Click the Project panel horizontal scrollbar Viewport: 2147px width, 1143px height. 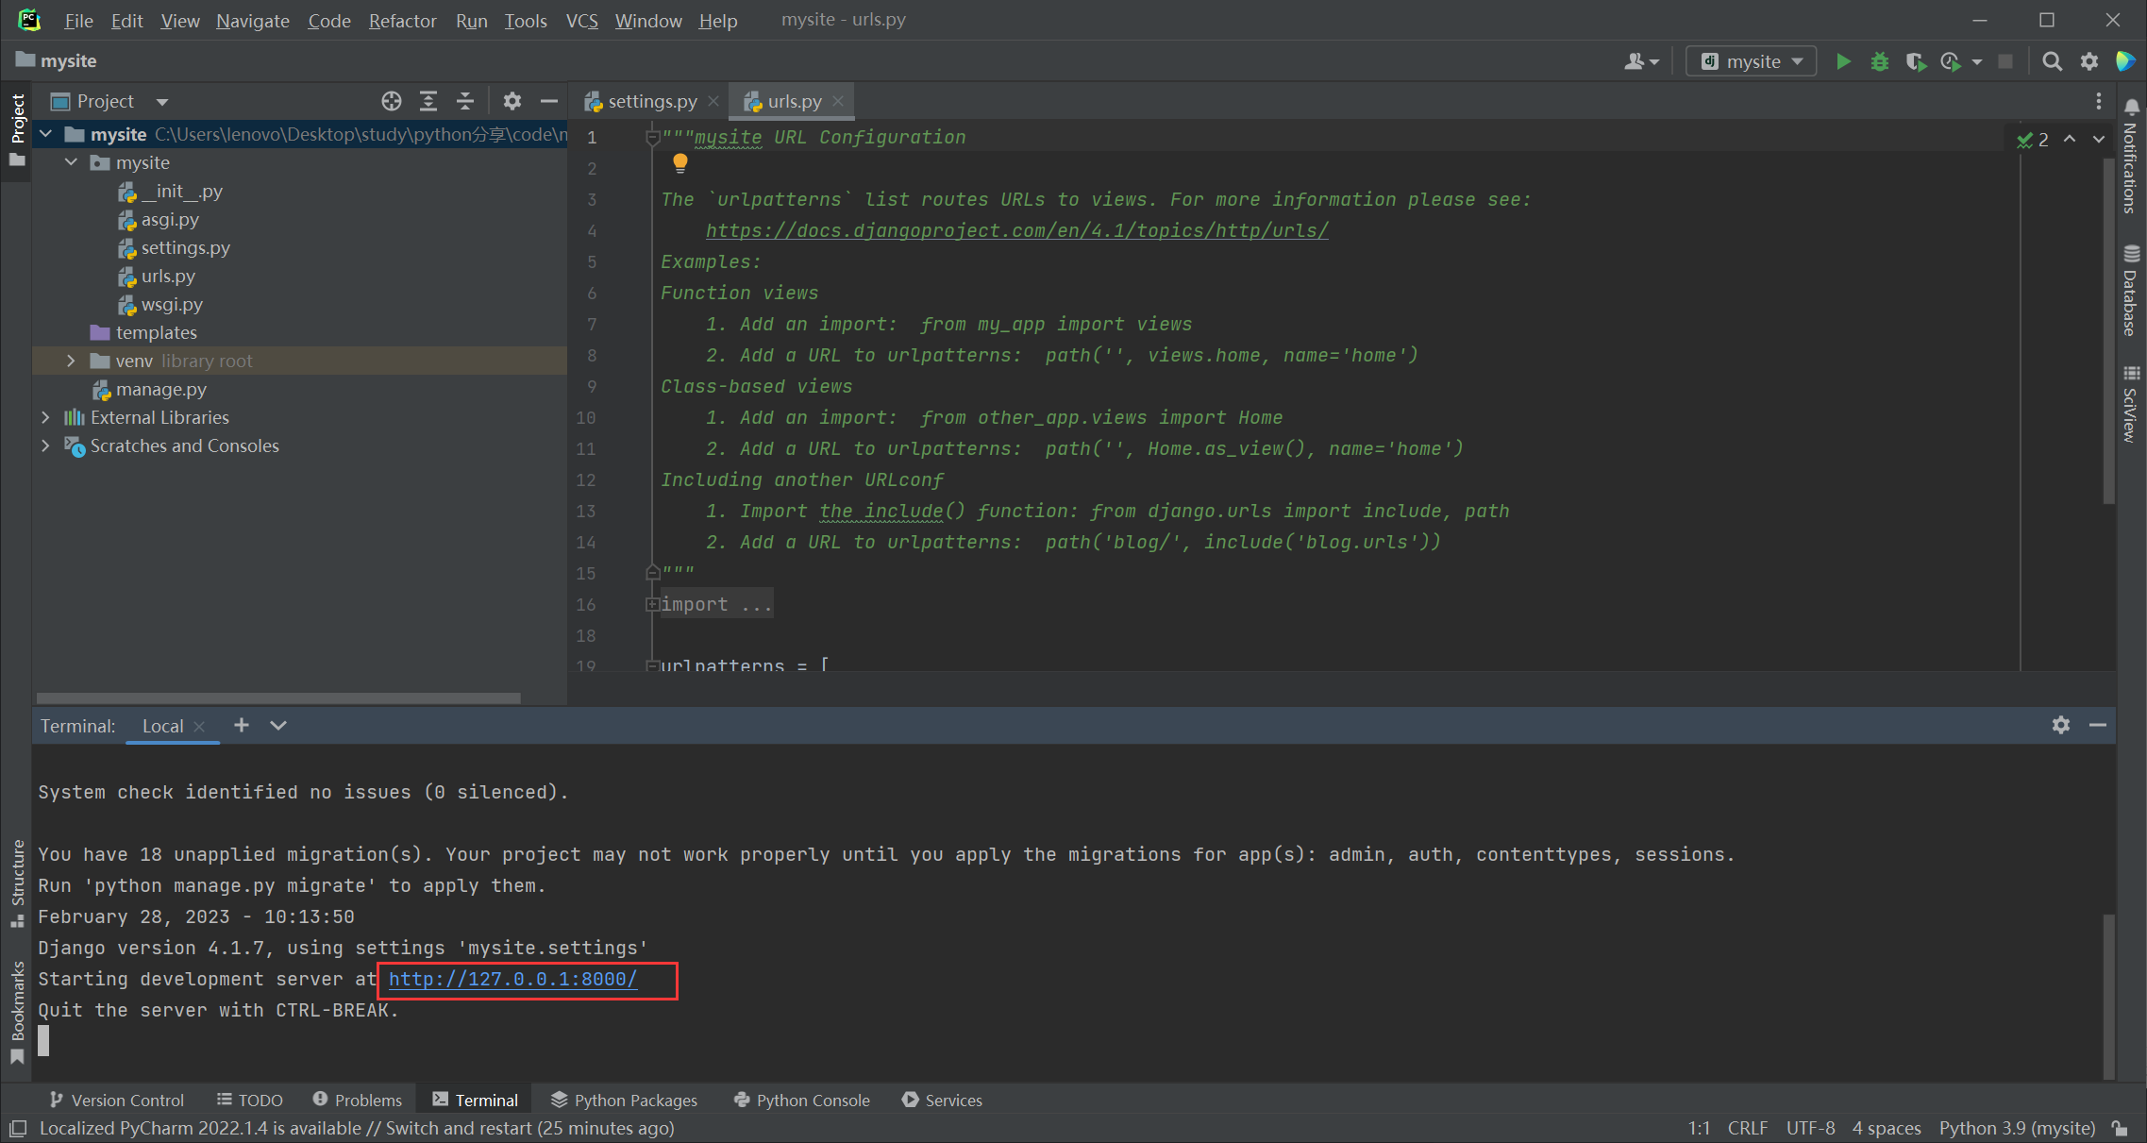click(x=277, y=698)
